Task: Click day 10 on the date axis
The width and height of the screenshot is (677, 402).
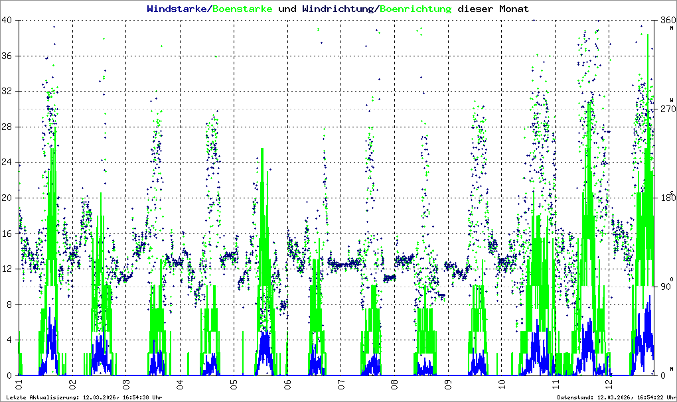Action: [502, 383]
